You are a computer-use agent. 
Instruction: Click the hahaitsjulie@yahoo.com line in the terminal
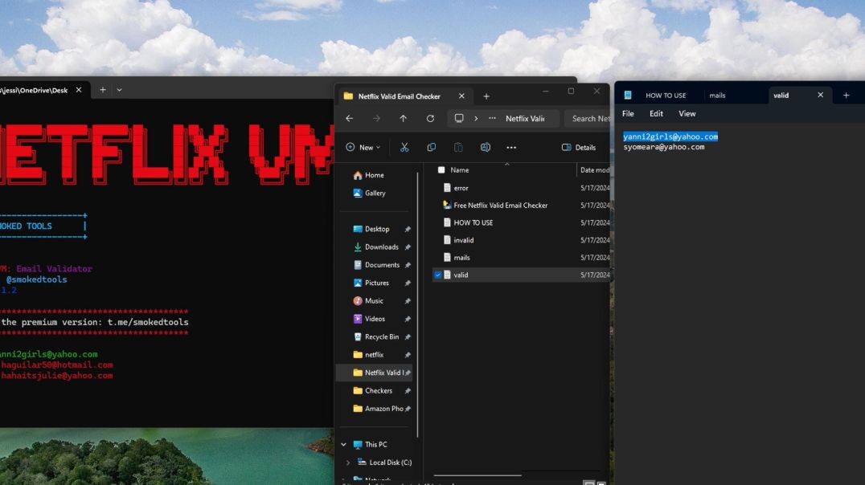point(56,375)
